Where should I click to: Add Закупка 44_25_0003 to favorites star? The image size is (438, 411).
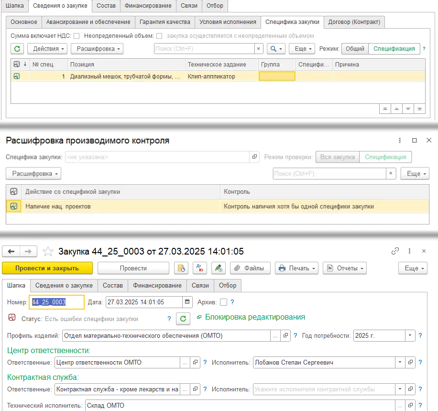[48, 251]
